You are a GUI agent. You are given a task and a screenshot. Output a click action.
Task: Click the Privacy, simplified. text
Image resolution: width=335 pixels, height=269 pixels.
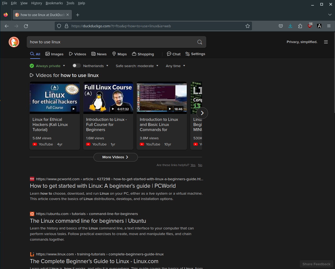pos(302,42)
